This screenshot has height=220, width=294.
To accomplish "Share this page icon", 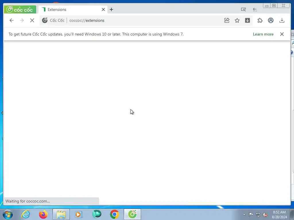I will click(227, 20).
